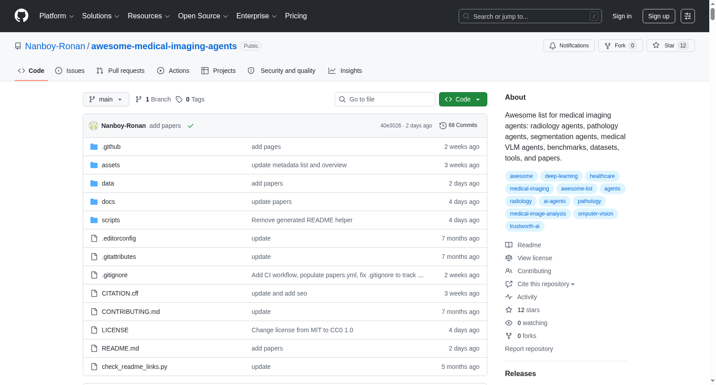Select the fork icon in Fork button
This screenshot has width=716, height=385.
click(608, 46)
